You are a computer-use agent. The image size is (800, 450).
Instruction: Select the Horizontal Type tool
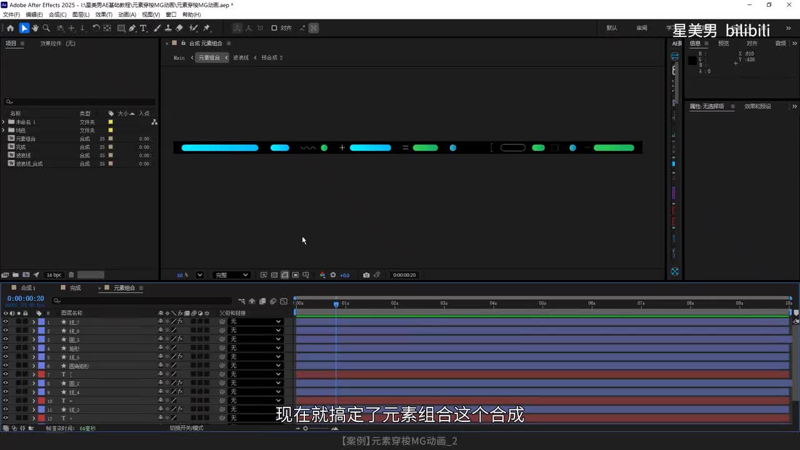point(143,28)
